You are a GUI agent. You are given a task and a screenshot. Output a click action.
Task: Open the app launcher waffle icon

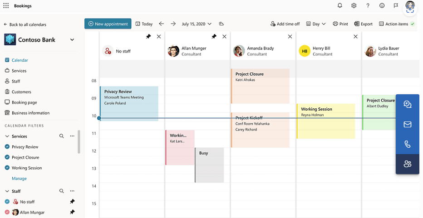6,6
